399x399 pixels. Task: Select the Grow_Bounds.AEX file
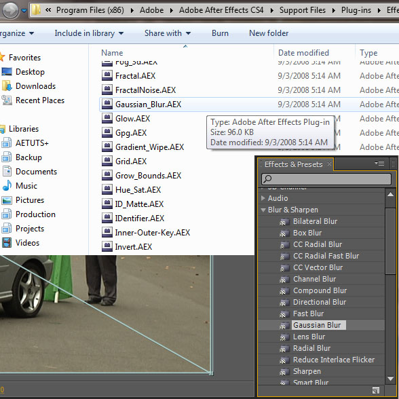coord(148,175)
